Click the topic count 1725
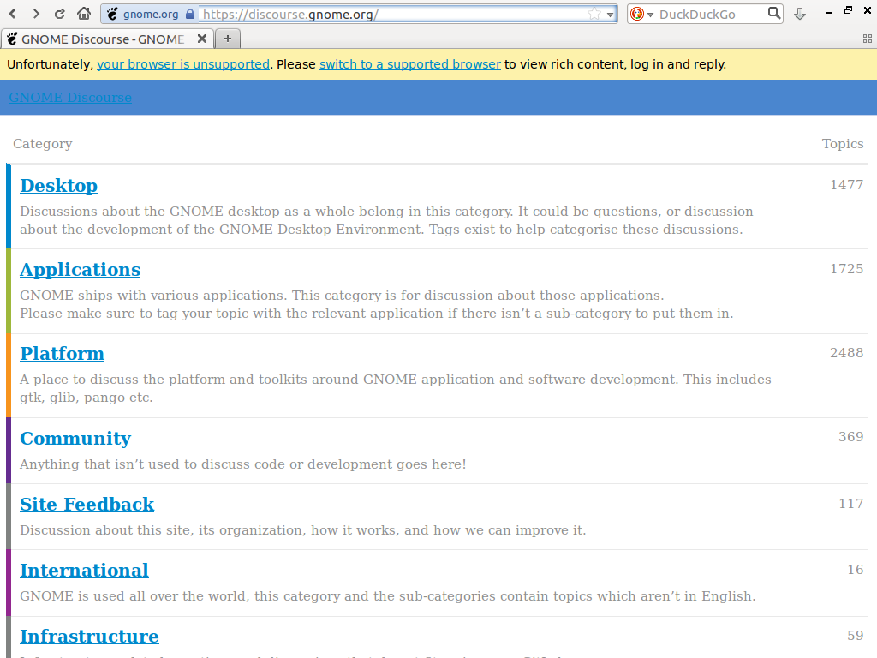 click(846, 268)
